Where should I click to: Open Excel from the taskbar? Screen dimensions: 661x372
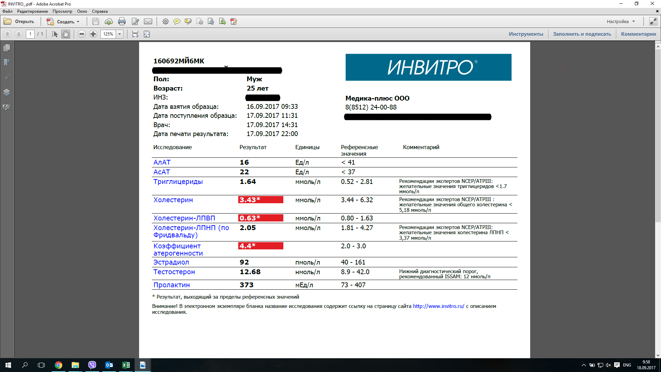point(126,365)
